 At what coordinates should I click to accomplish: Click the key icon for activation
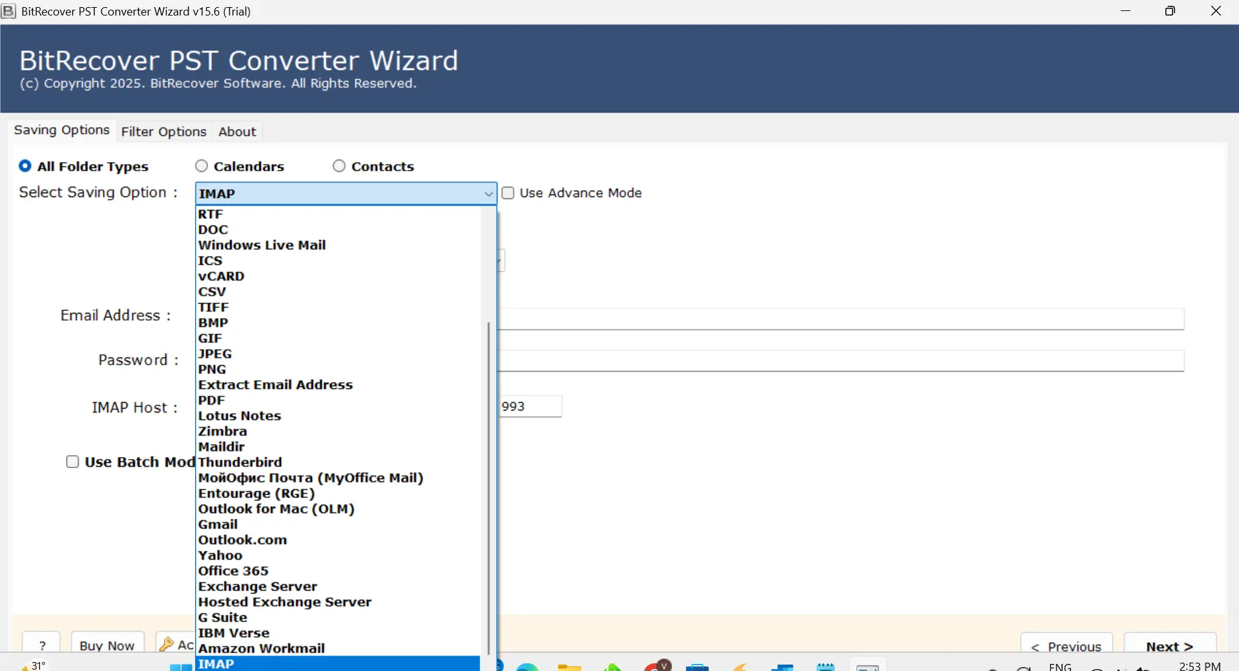pos(167,644)
